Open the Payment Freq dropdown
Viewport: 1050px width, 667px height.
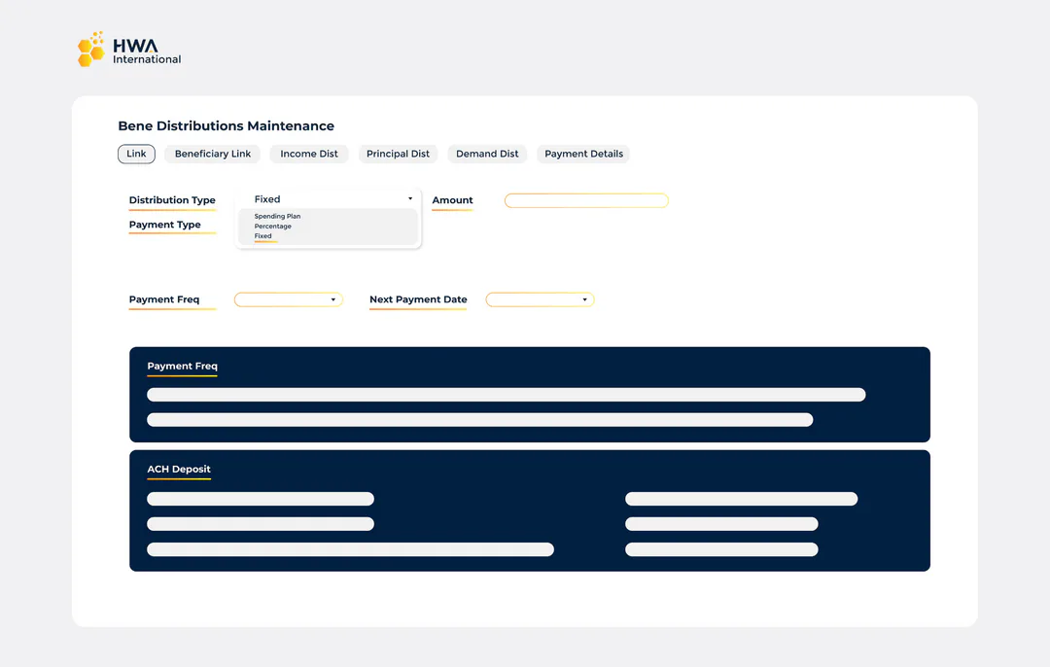pyautogui.click(x=289, y=299)
